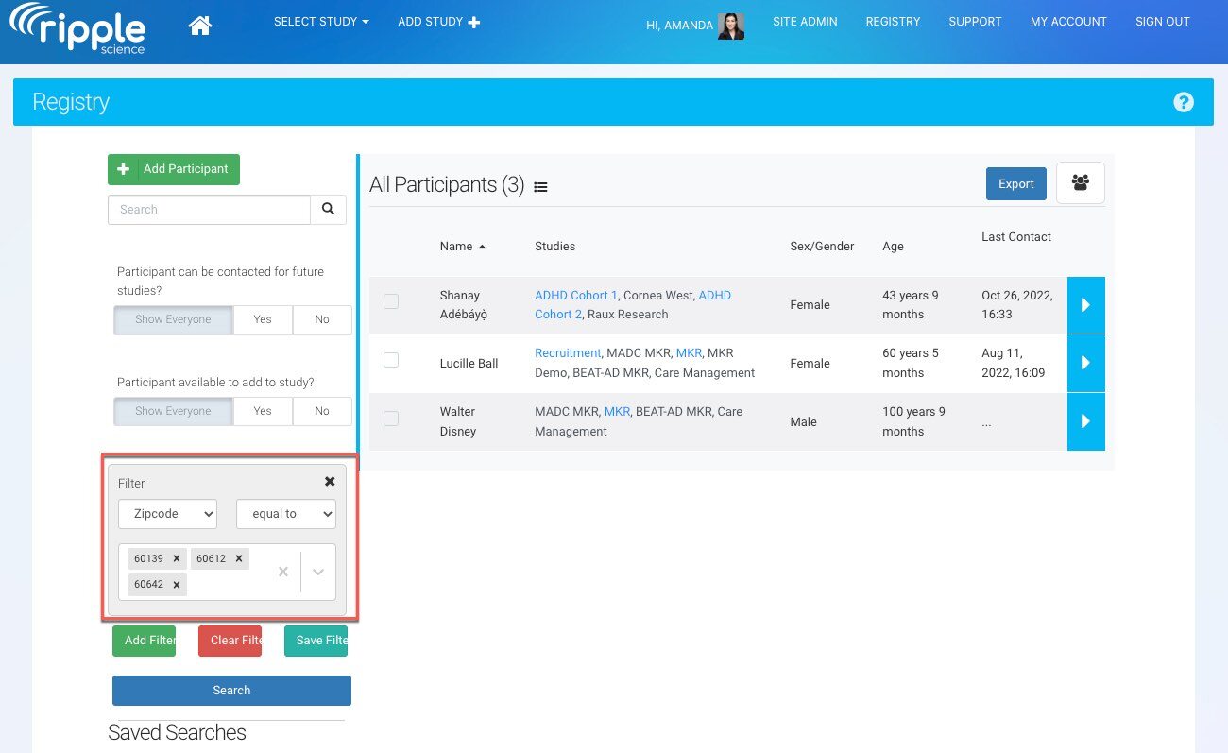Choose Yes for future studies contact
Image resolution: width=1228 pixels, height=753 pixels.
coord(263,319)
